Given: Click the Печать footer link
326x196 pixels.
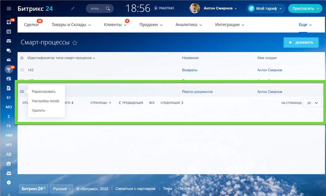Looking at the screenshot, I should tap(184, 189).
